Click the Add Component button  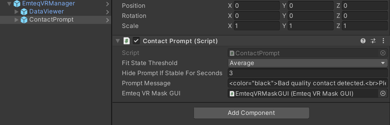click(x=251, y=113)
